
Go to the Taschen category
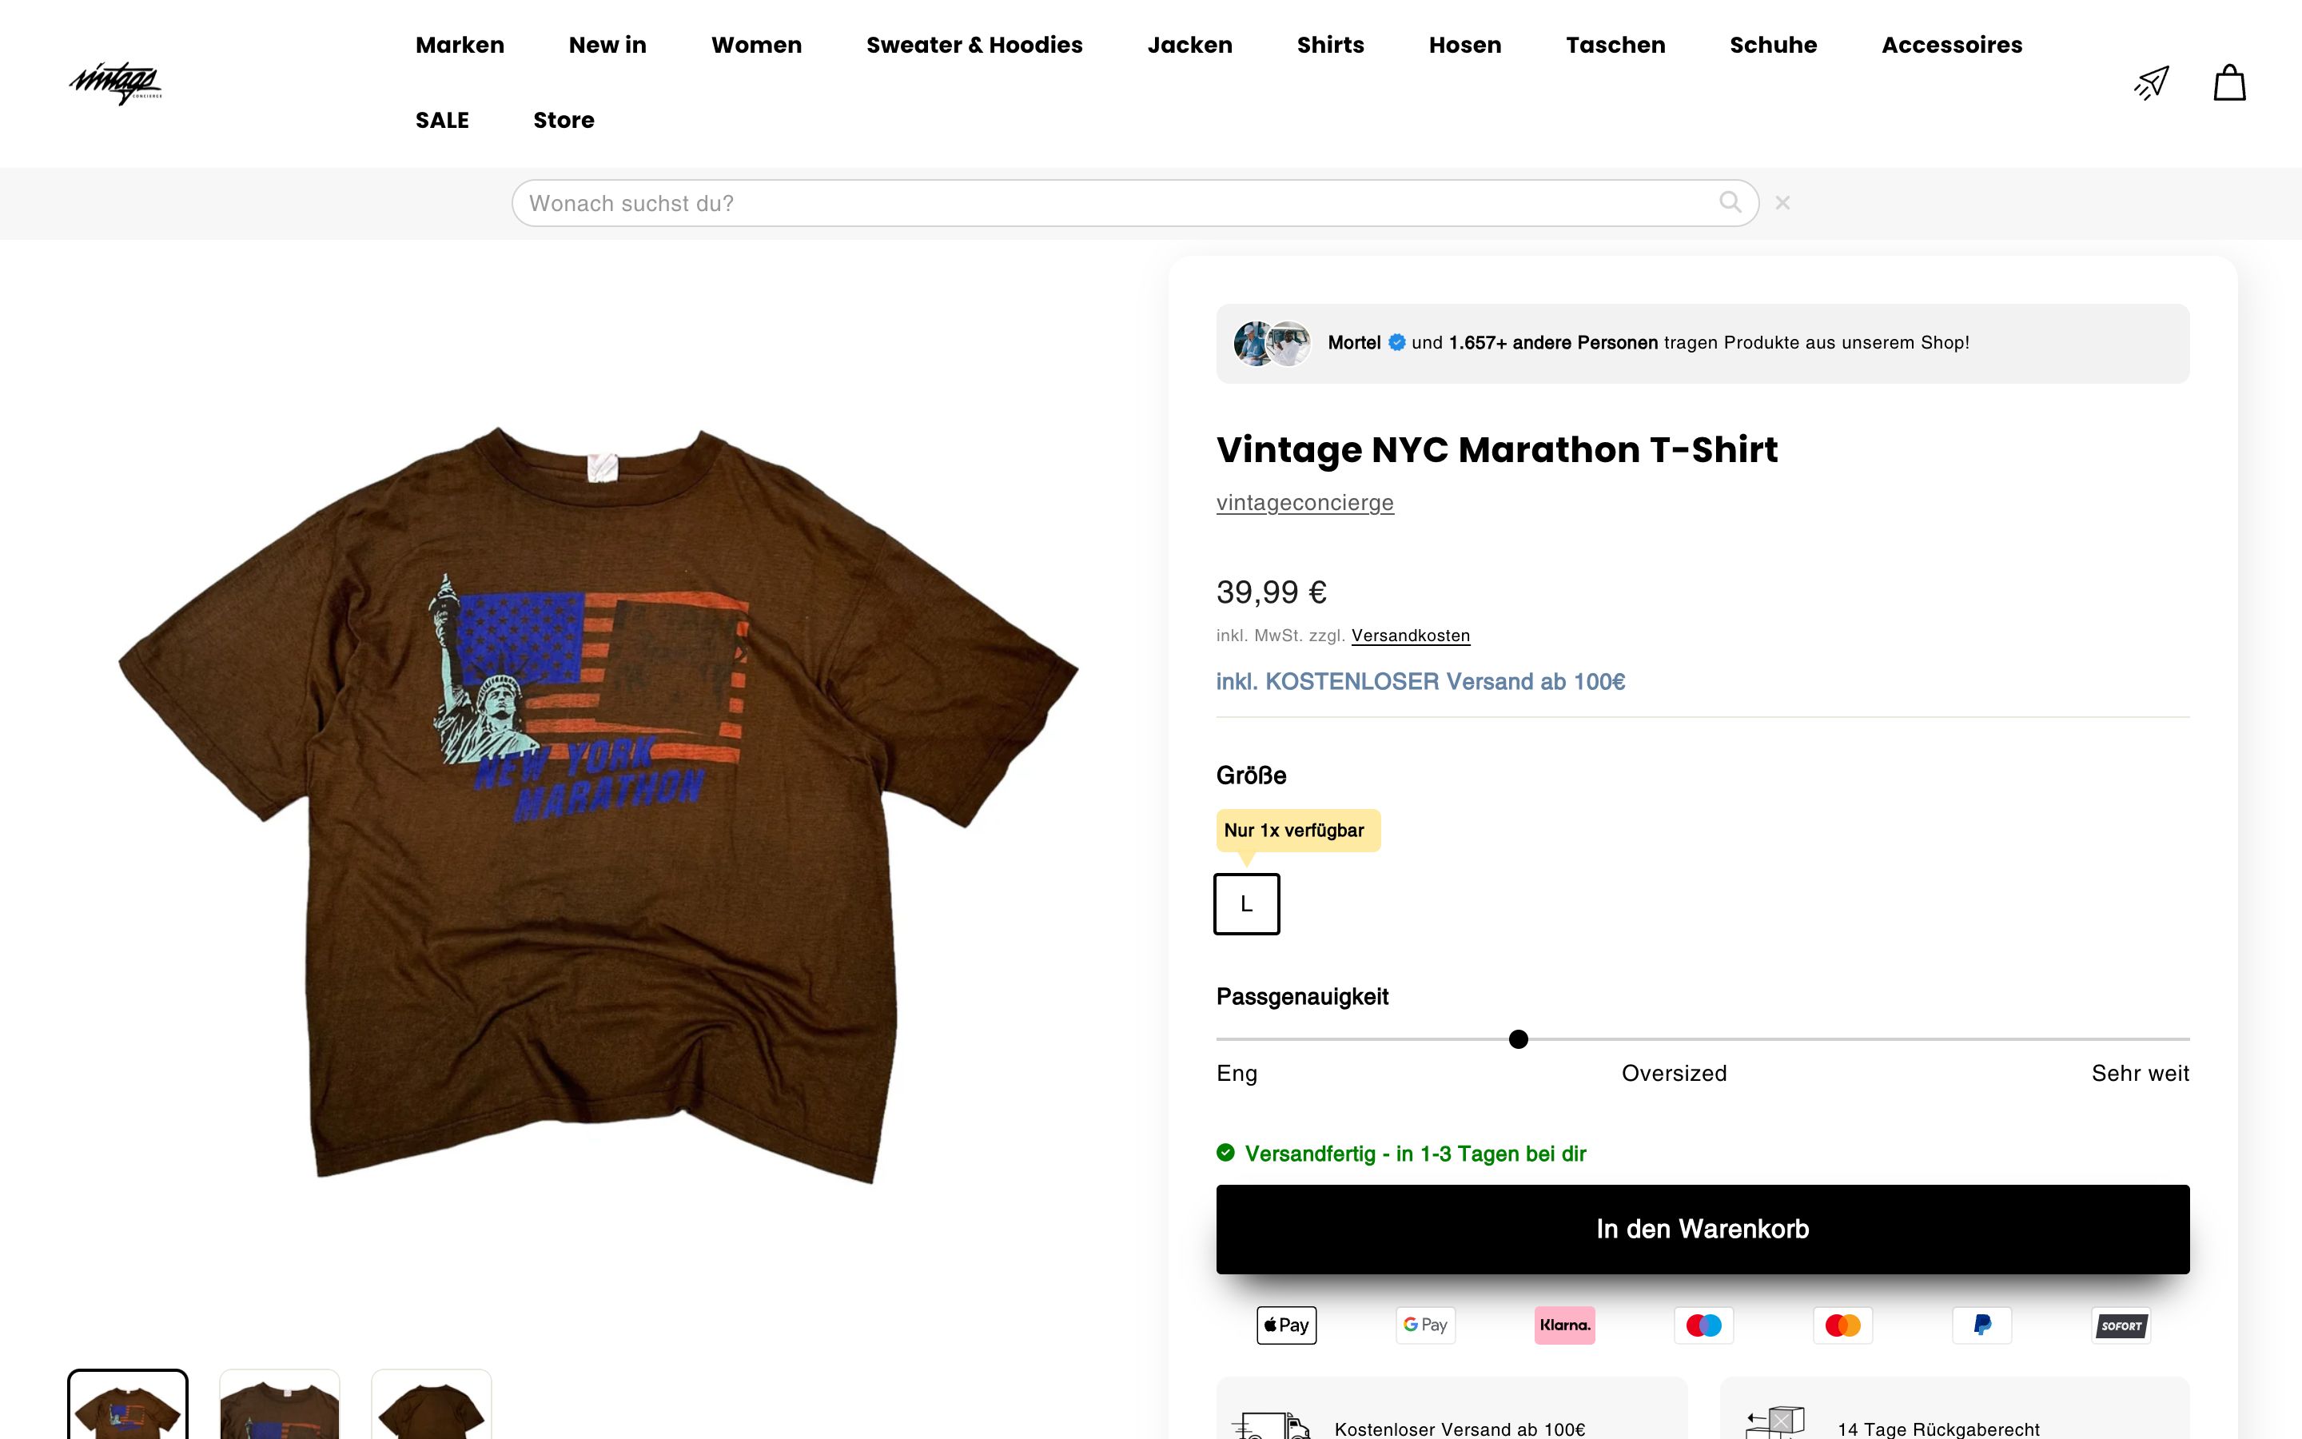1615,45
